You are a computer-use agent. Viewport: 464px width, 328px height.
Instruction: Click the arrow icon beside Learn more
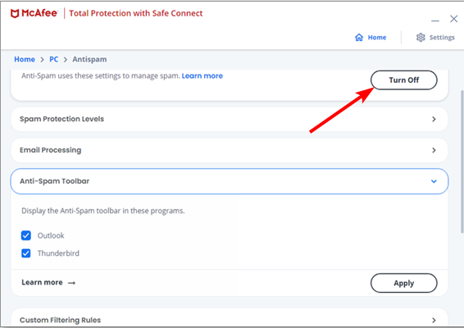(71, 283)
